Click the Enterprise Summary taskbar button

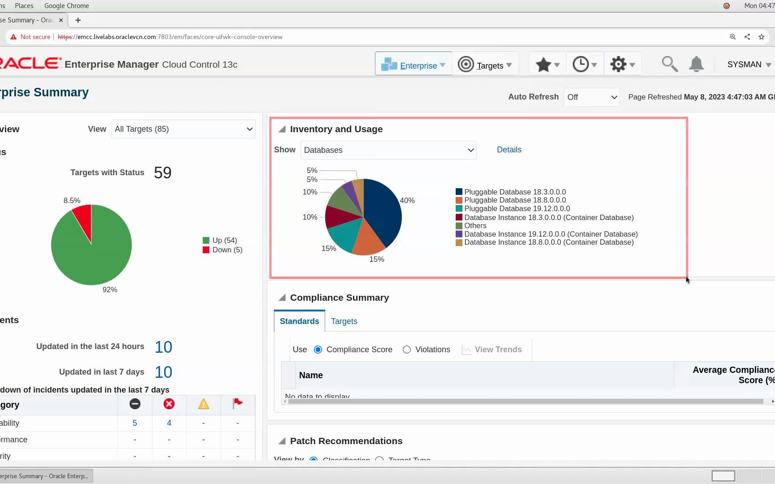[47, 476]
